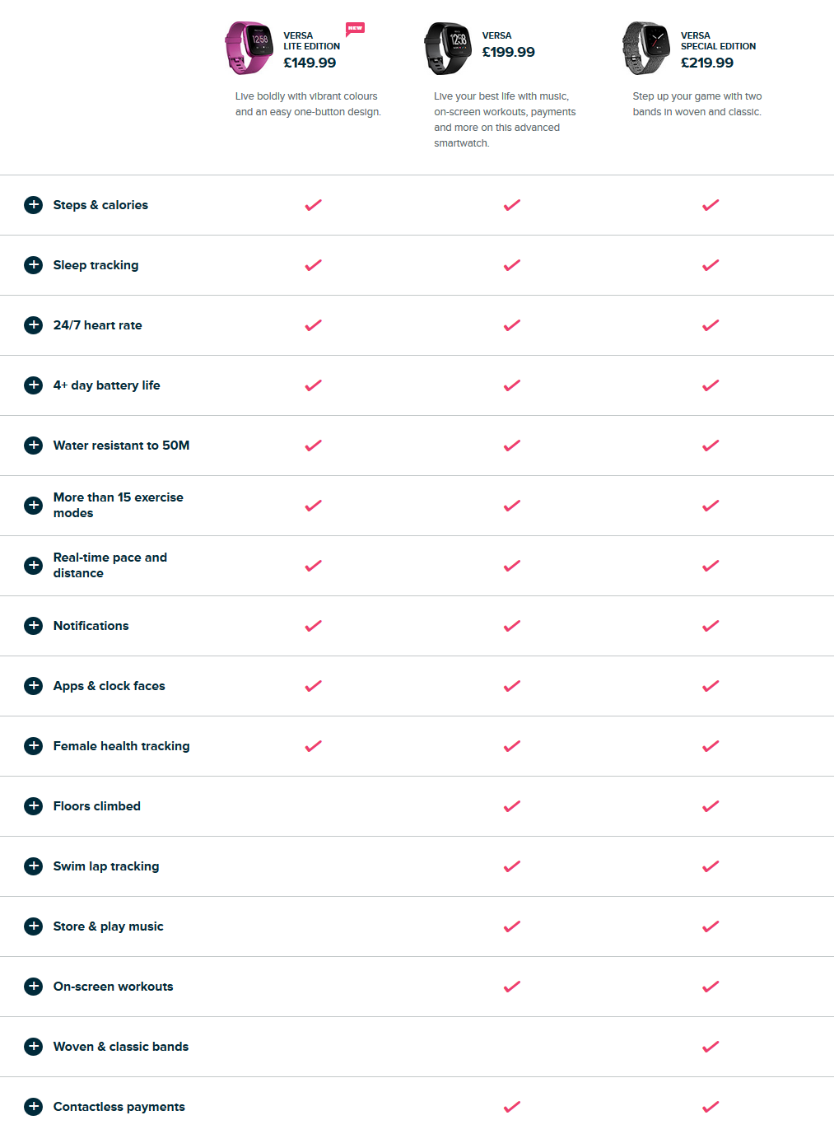Expand Apps & clock faces plus icon

(33, 686)
